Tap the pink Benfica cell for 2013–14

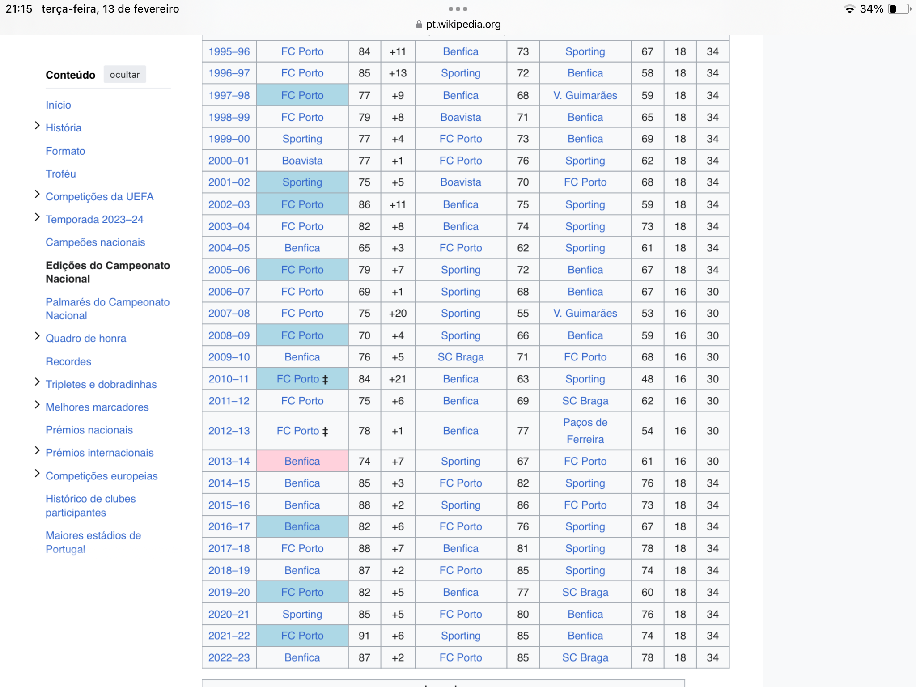pyautogui.click(x=302, y=461)
